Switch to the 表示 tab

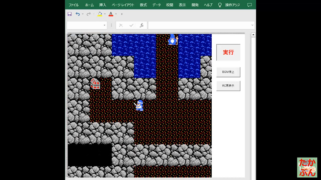click(x=182, y=5)
